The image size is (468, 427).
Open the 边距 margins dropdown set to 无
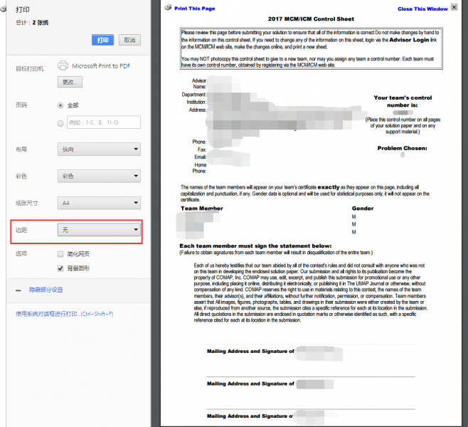[x=99, y=230]
